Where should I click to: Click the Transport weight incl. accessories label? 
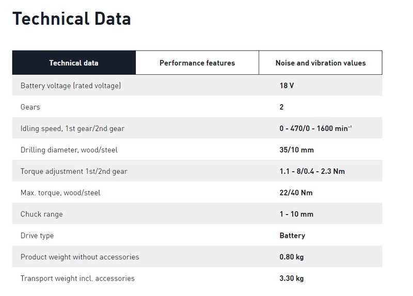pyautogui.click(x=77, y=278)
